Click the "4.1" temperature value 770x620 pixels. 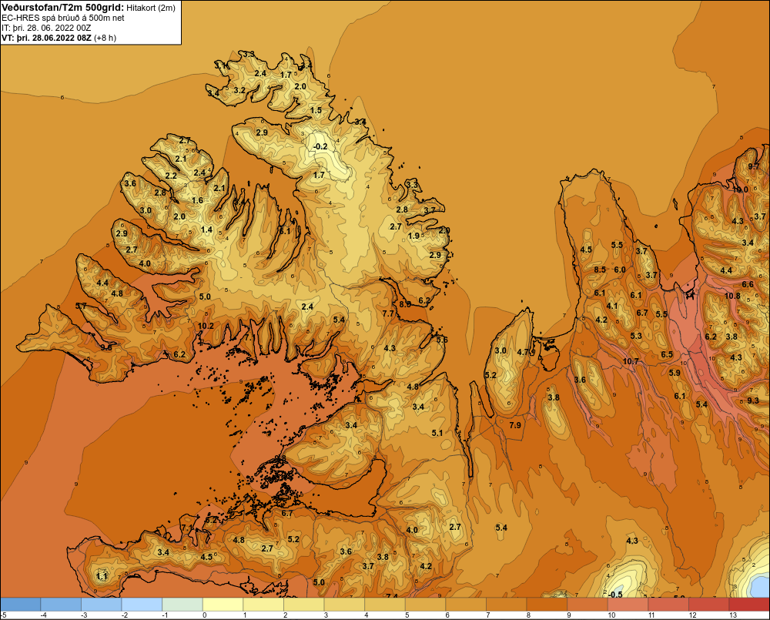612,306
